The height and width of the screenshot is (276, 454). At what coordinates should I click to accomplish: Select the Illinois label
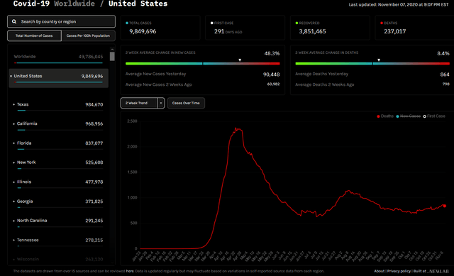(24, 182)
